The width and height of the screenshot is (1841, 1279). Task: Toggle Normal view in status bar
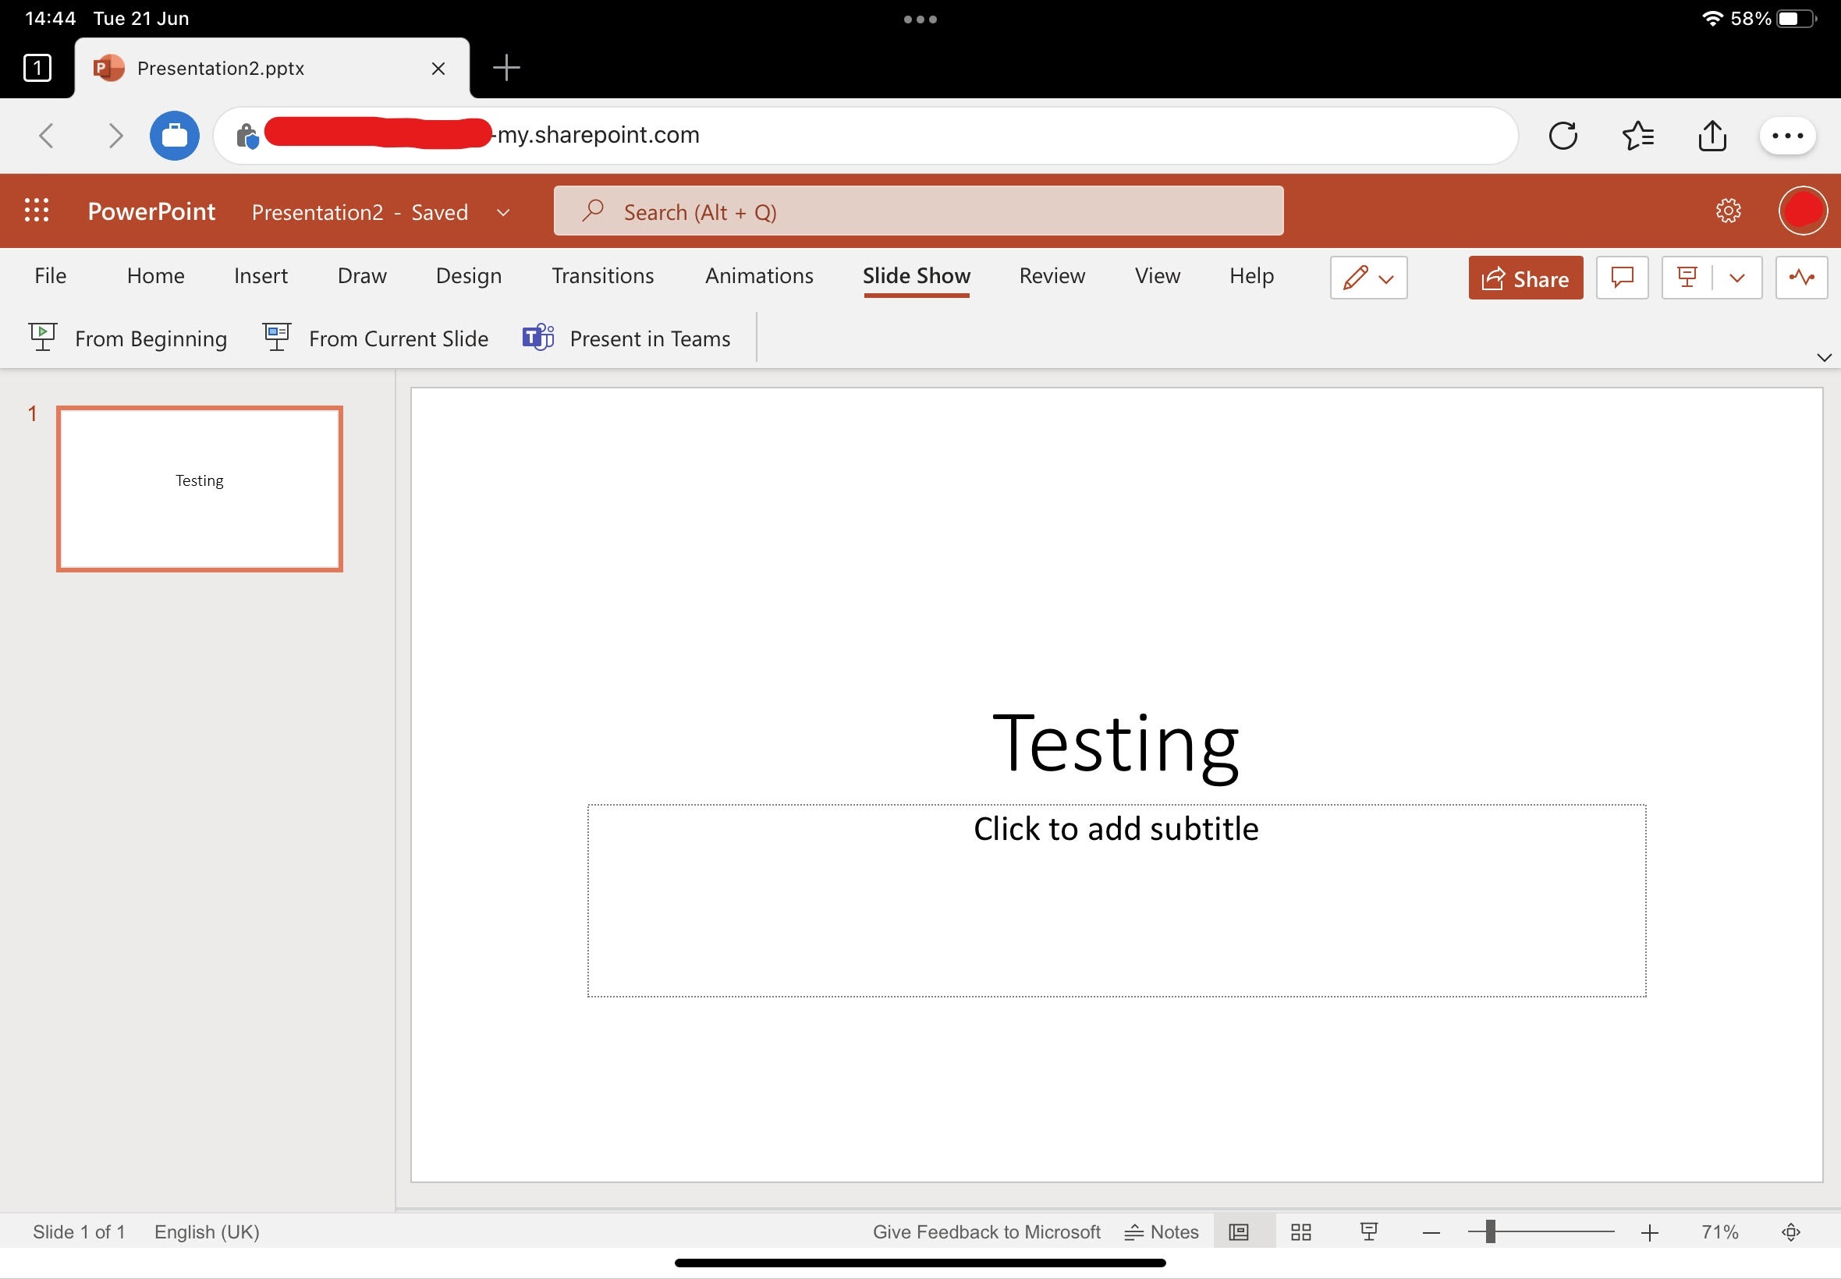[1238, 1231]
